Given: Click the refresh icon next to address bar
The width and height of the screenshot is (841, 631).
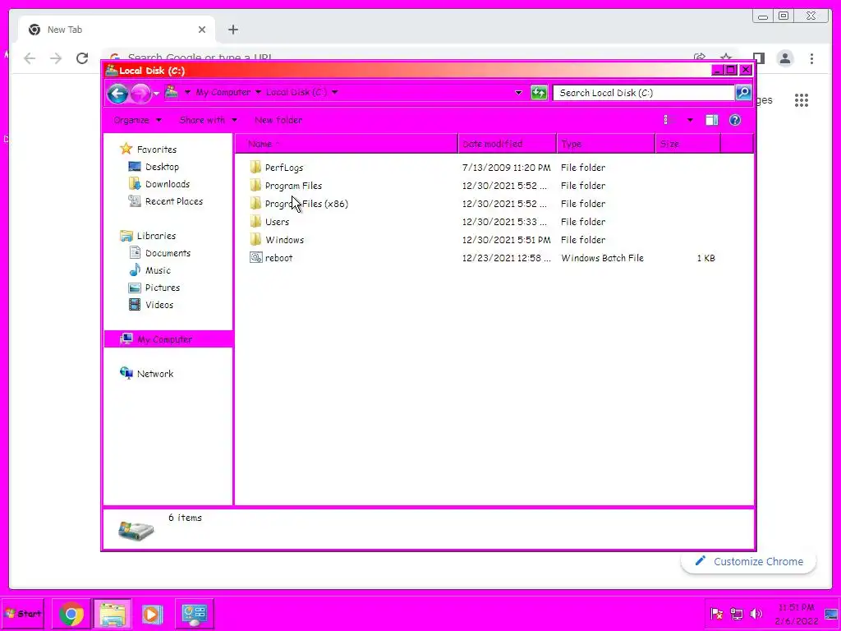Looking at the screenshot, I should point(539,92).
